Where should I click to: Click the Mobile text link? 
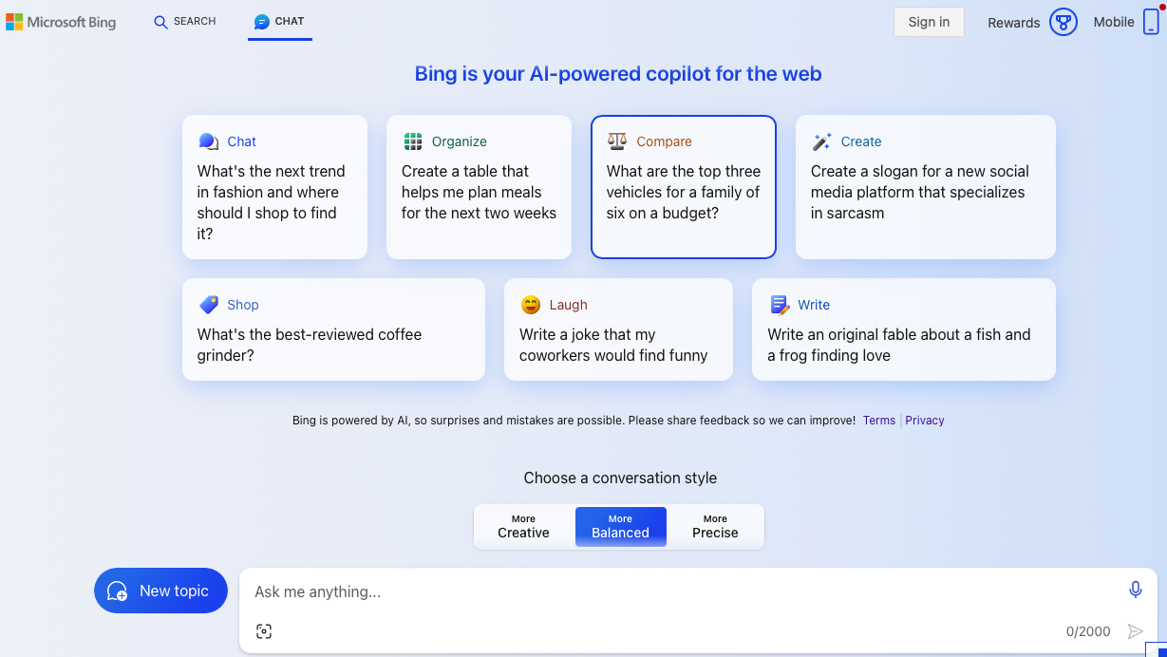tap(1114, 22)
